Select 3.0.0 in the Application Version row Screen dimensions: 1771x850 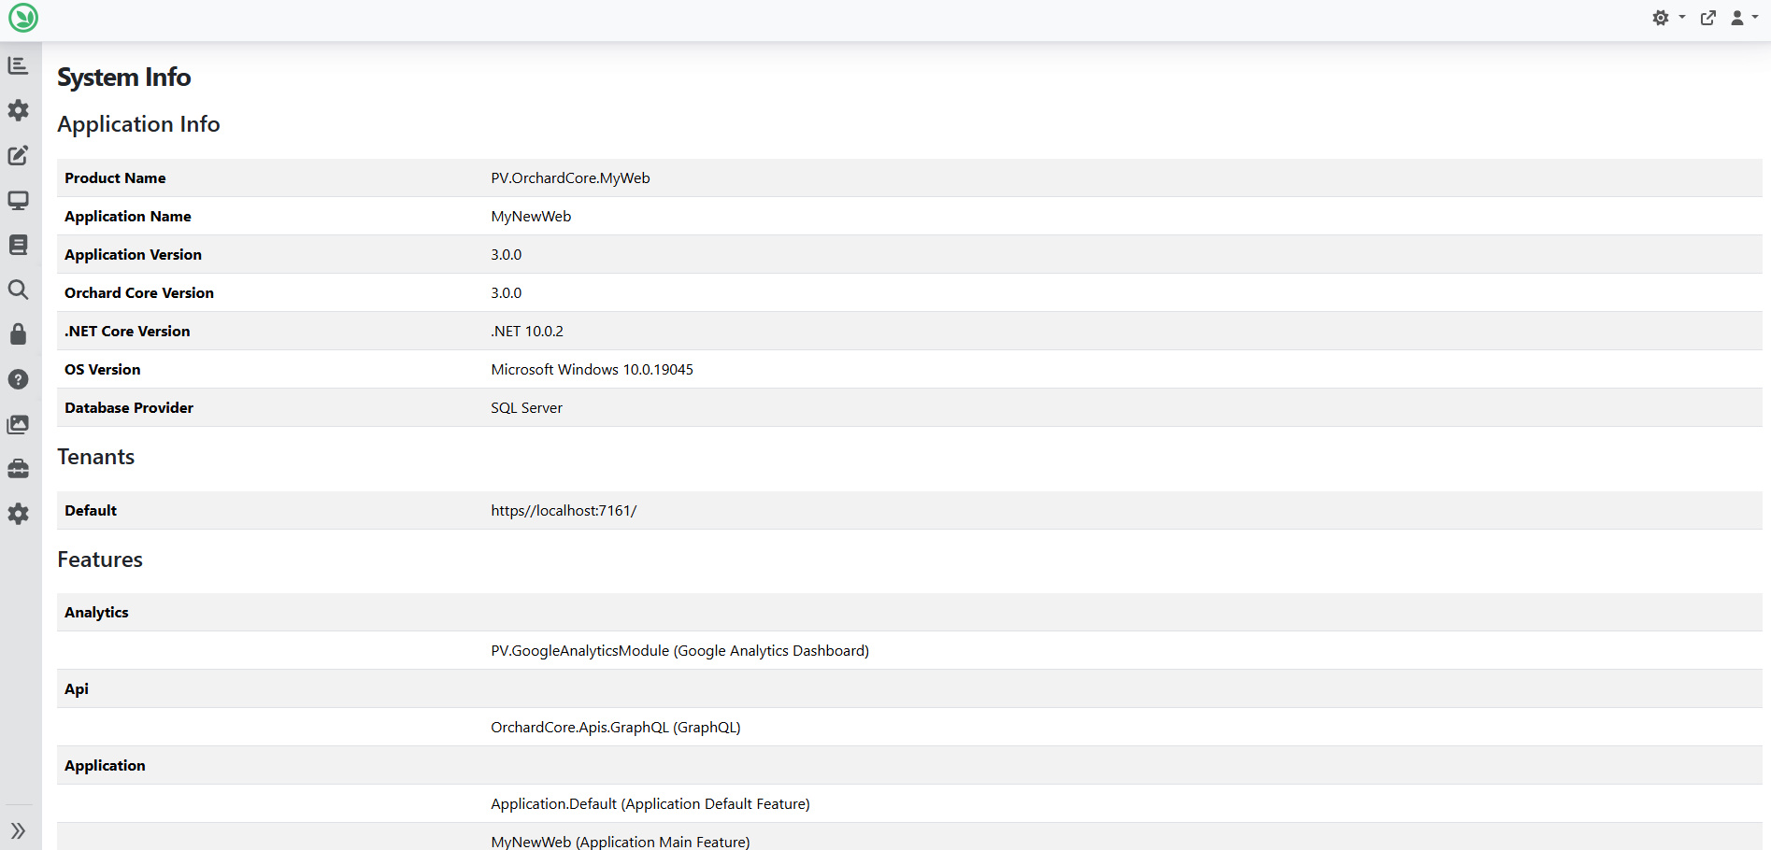[x=507, y=255]
